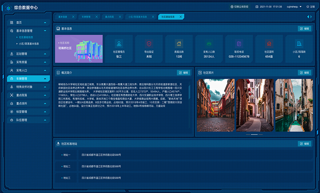
Task: Click the 标签管理 sidebar icon
Action: point(12,111)
